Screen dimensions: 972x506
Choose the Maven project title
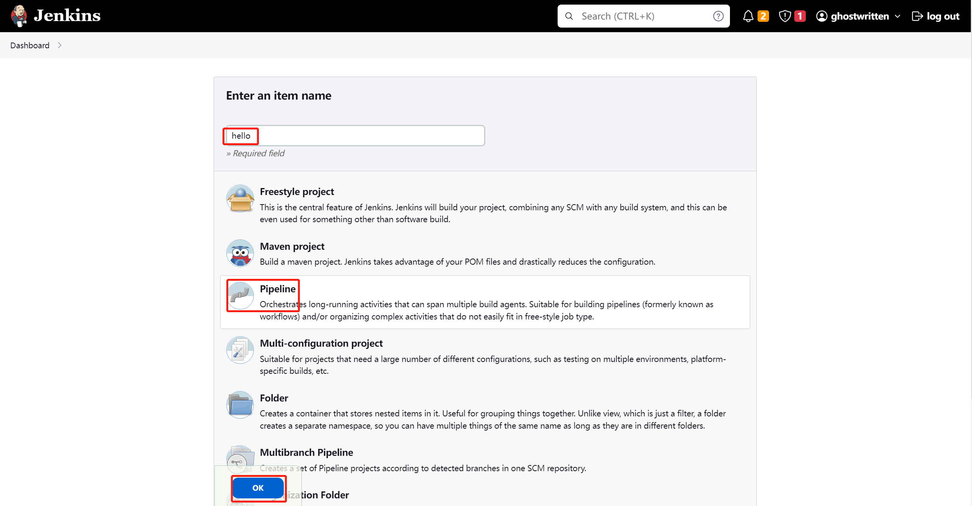coord(292,246)
